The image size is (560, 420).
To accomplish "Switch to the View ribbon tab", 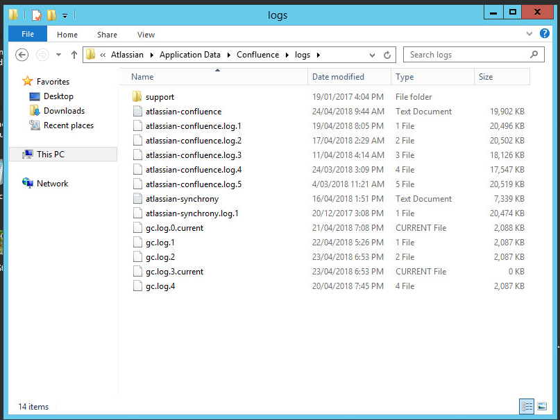I will click(x=146, y=35).
